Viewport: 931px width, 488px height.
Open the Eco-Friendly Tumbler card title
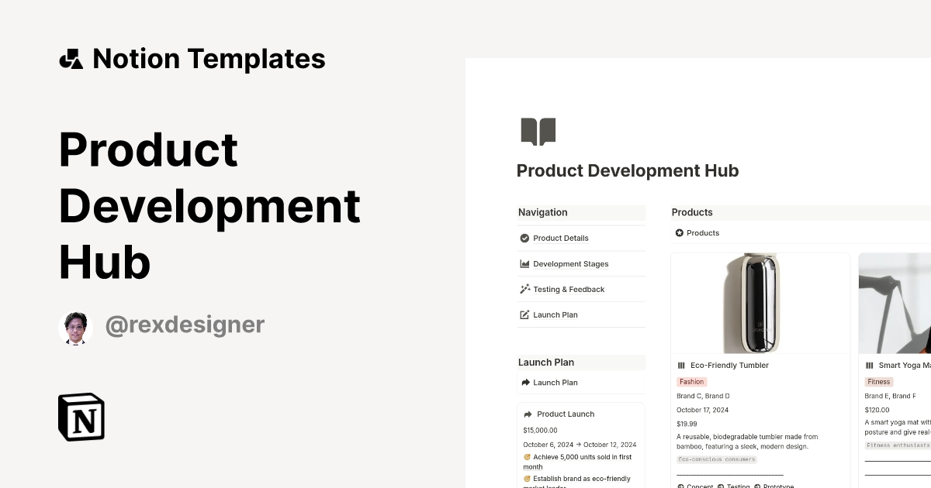[x=729, y=365]
